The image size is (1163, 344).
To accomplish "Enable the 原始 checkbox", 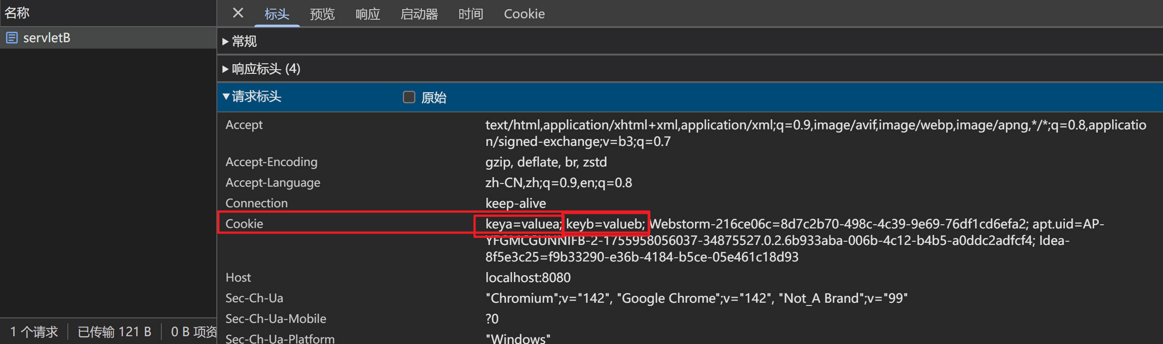I will coord(409,97).
